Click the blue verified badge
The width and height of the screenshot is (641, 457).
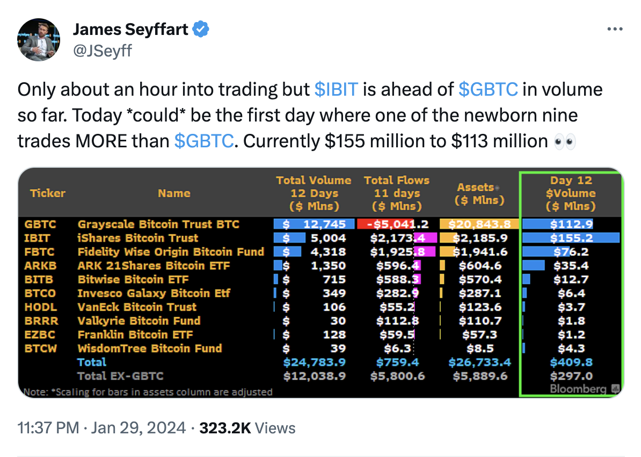[201, 29]
